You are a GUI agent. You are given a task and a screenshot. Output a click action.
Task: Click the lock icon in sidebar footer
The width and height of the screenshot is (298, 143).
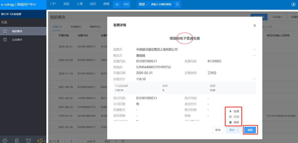(17, 141)
